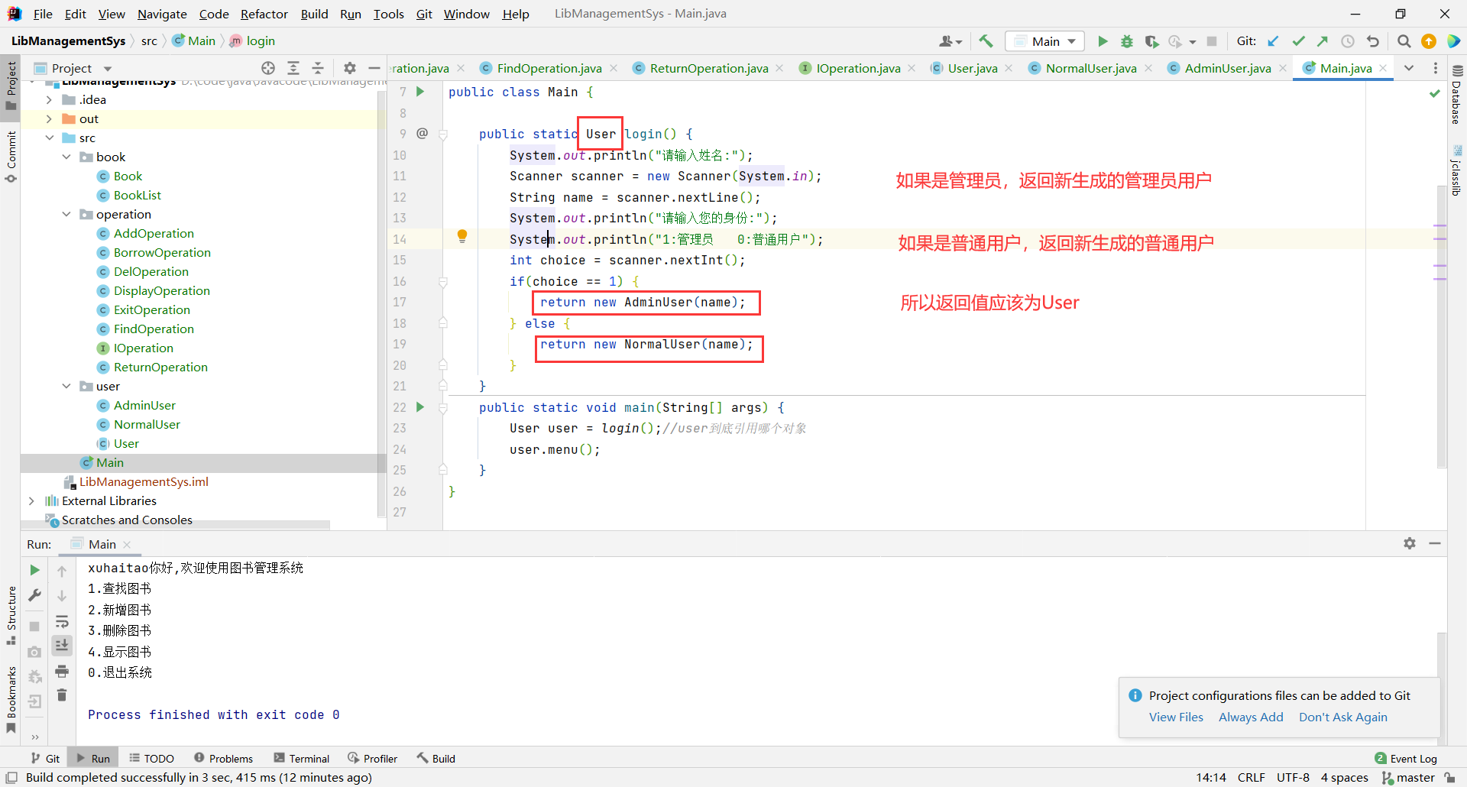Hide the Project tool window
Image resolution: width=1467 pixels, height=787 pixels.
click(x=374, y=68)
